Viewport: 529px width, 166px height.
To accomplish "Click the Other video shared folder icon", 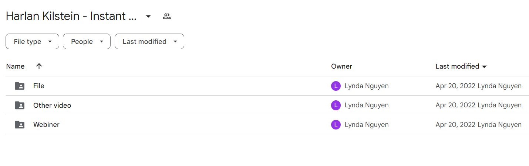I will pyautogui.click(x=20, y=105).
